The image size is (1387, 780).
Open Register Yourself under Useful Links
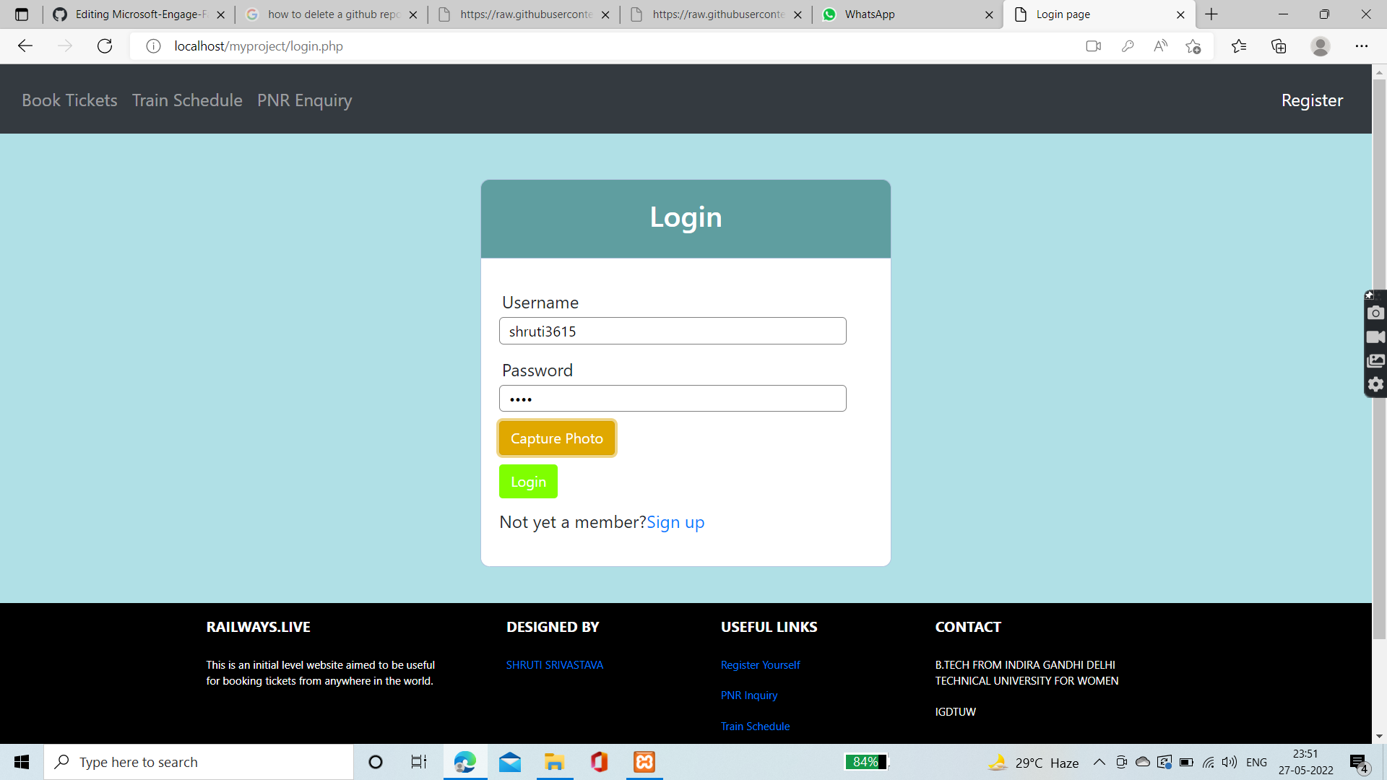[x=760, y=664]
